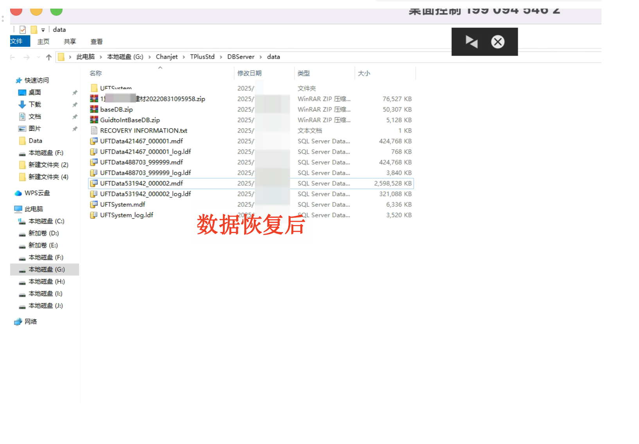Click the up-arrow parent folder button

click(49, 57)
